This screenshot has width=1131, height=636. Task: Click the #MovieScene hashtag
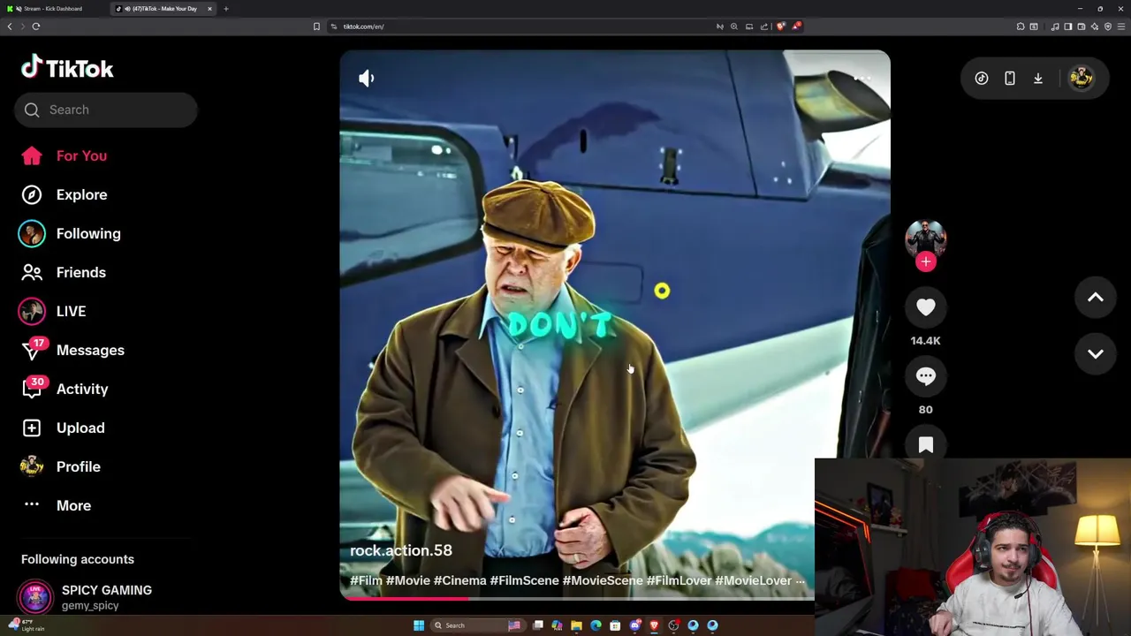(603, 580)
